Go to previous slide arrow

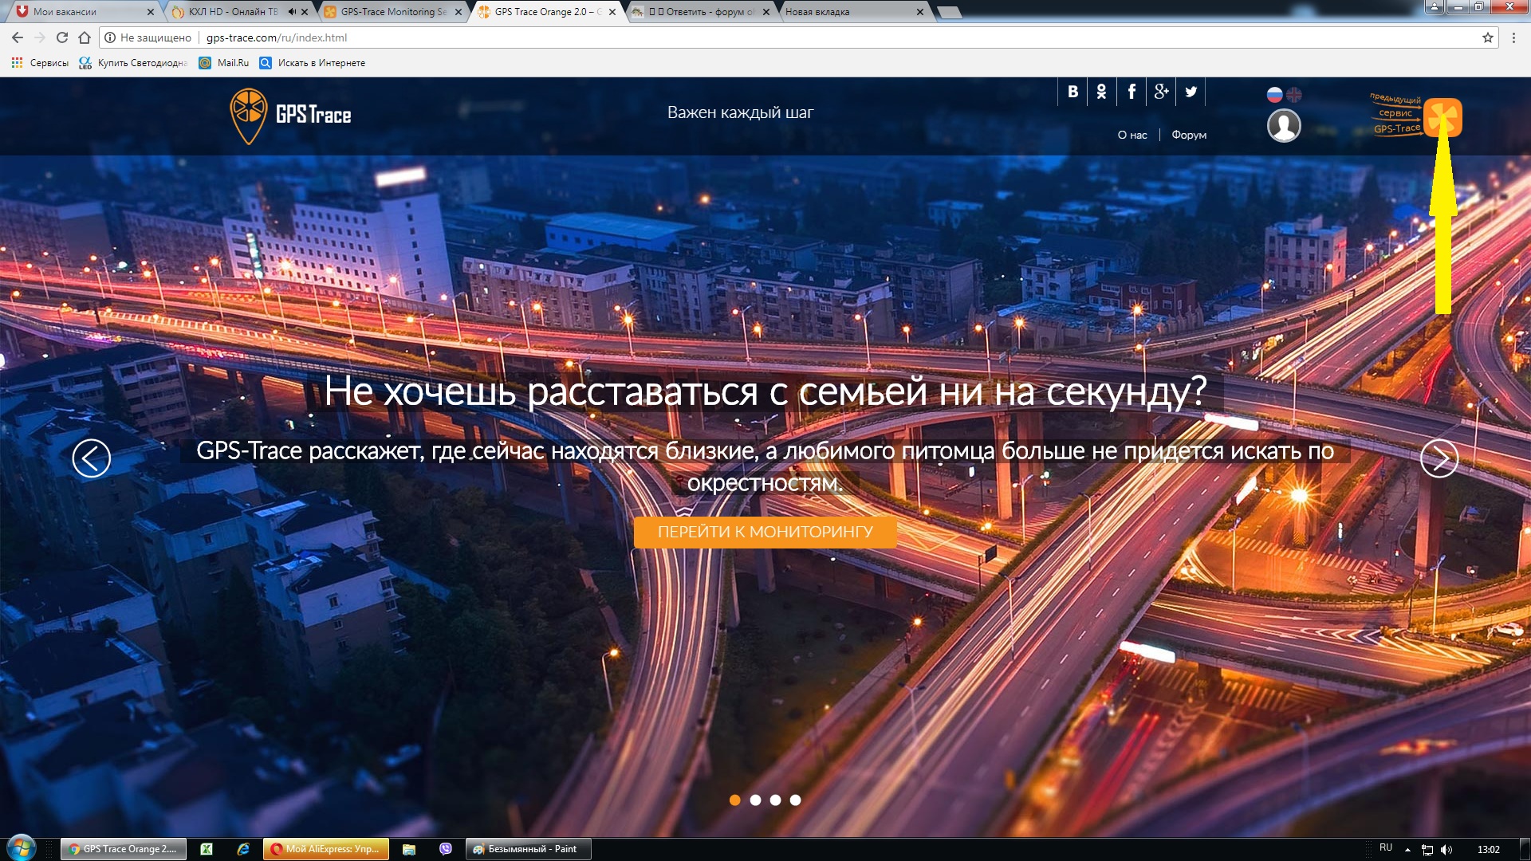pyautogui.click(x=92, y=458)
